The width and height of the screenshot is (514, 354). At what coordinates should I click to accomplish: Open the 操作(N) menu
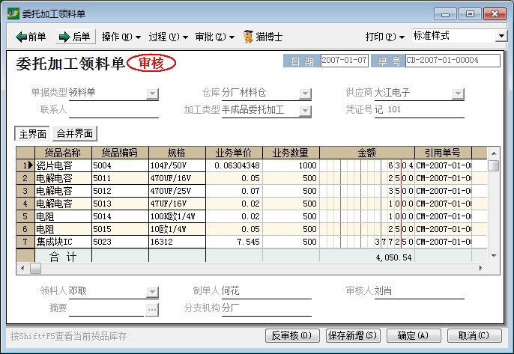click(121, 37)
